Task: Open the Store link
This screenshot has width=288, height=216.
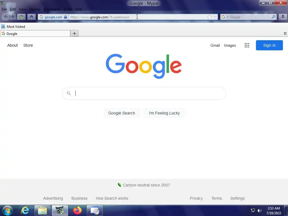Action: click(28, 45)
